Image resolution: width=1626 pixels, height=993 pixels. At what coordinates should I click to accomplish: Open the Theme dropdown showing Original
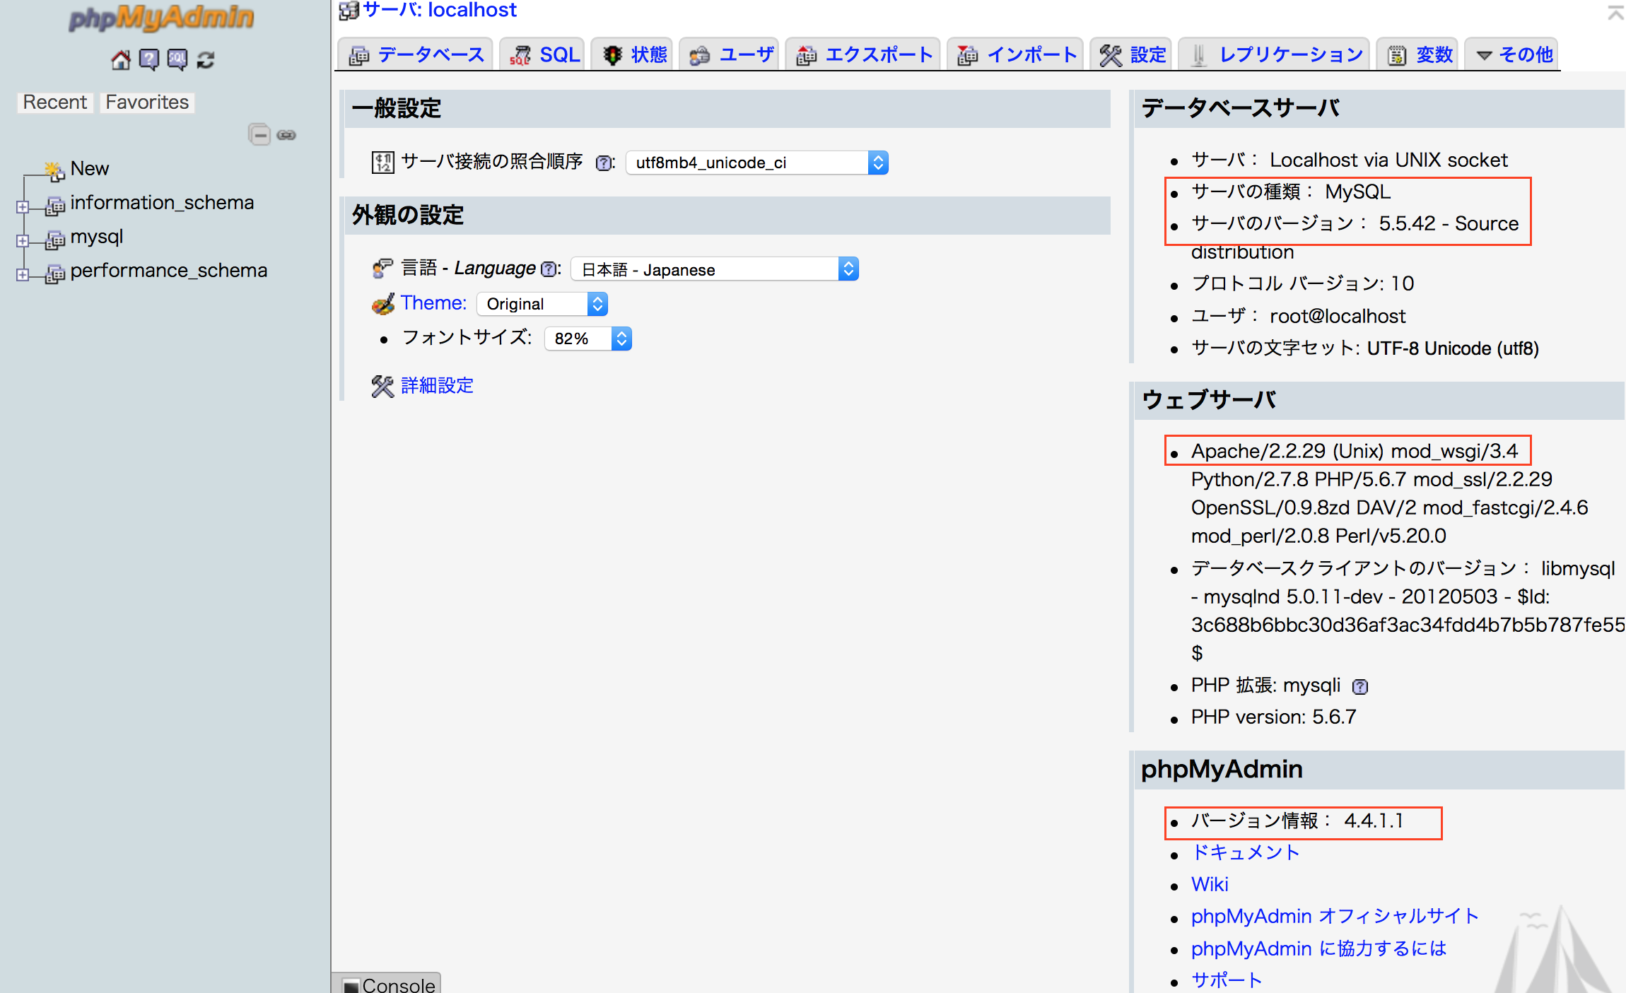click(x=542, y=304)
